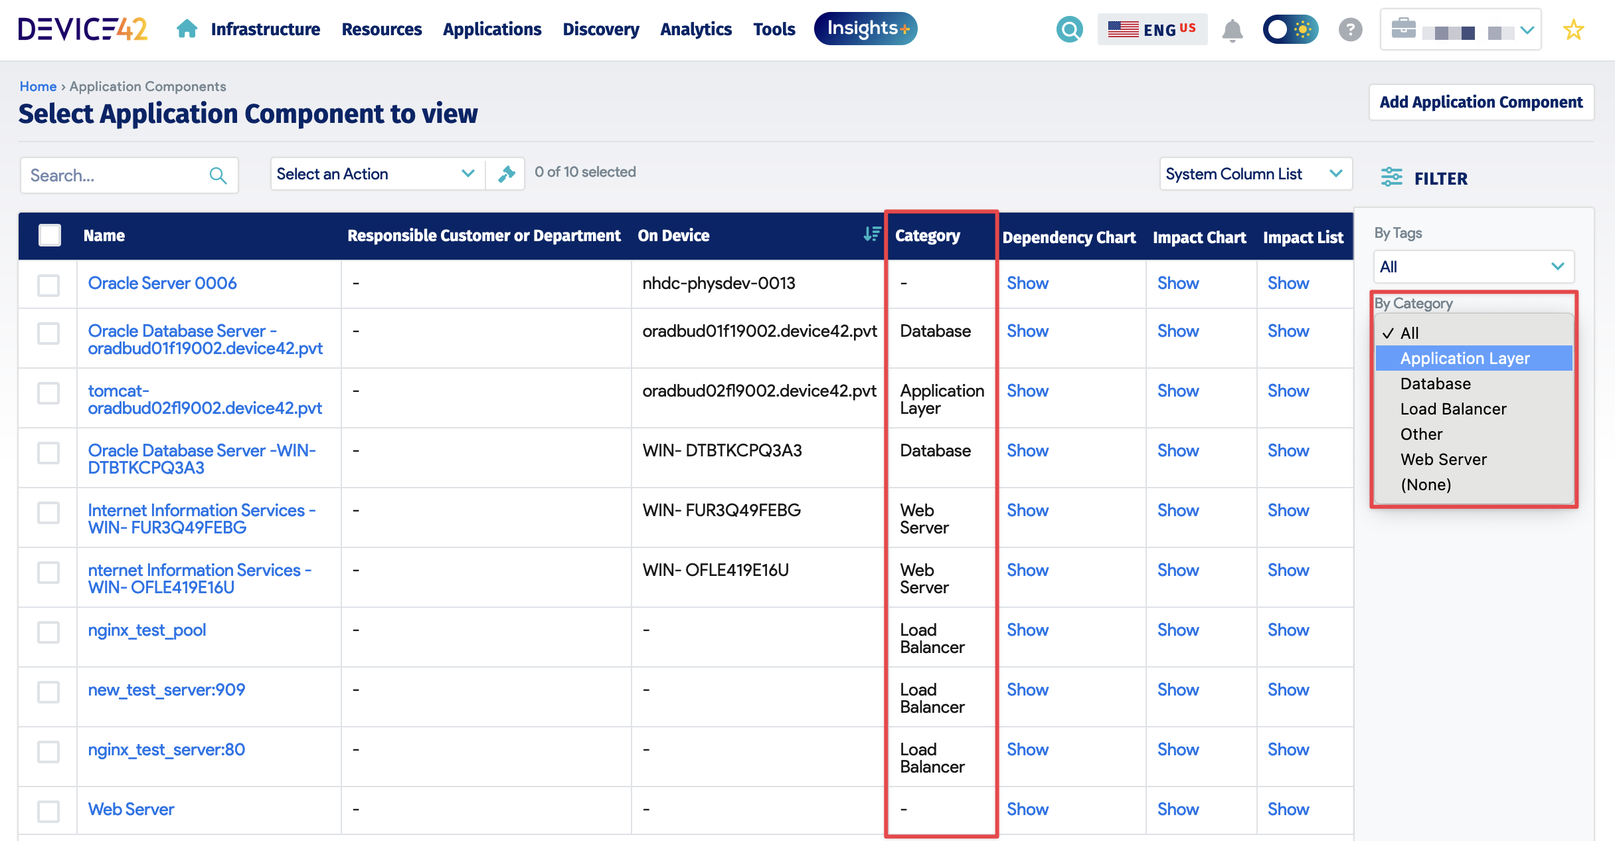Check the select-all header checkbox
This screenshot has height=841, width=1615.
pos(50,235)
